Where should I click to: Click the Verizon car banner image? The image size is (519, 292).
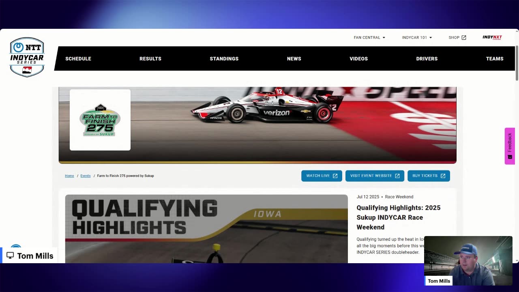pyautogui.click(x=257, y=125)
